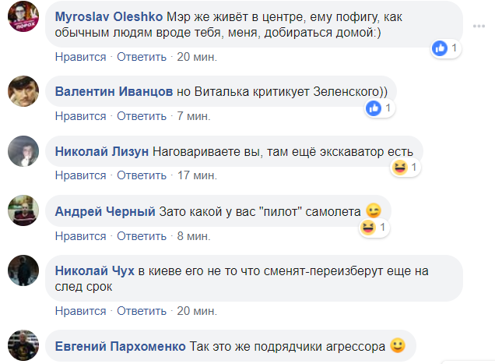
Task: Open Евгений Пархоменко's profile name link
Action: click(120, 345)
